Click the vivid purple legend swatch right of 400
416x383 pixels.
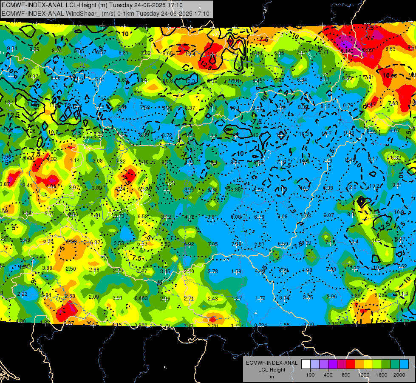333,364
